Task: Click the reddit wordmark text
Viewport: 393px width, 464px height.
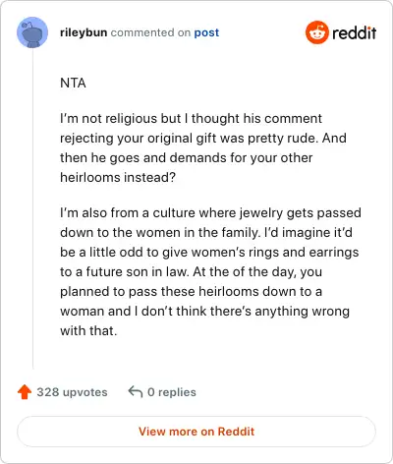Action: click(x=355, y=33)
